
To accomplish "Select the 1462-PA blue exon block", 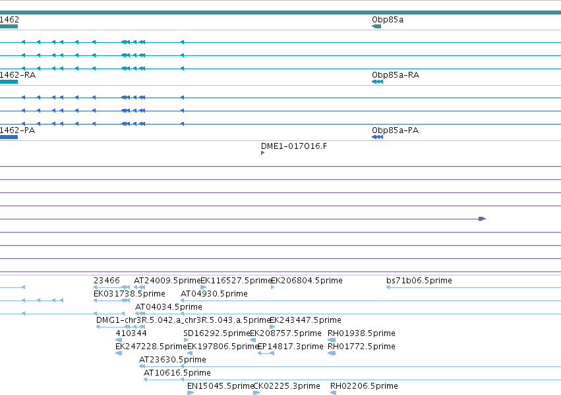I will coord(9,137).
